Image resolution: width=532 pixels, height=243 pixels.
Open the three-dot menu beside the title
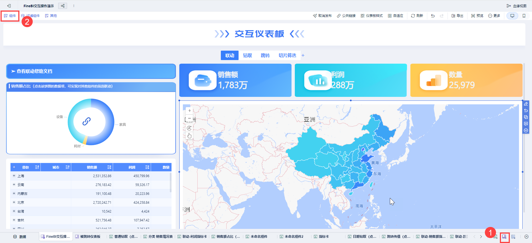(74, 6)
